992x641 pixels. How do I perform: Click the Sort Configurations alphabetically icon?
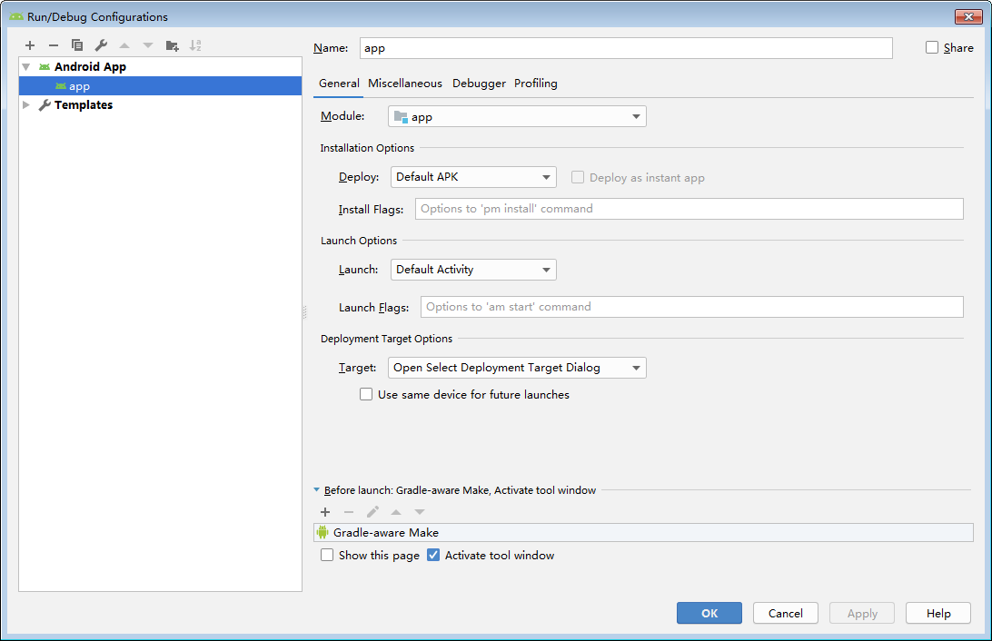click(195, 45)
